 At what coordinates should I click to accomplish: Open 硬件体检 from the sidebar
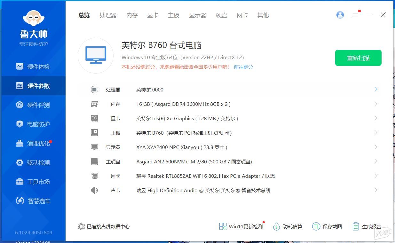point(33,67)
